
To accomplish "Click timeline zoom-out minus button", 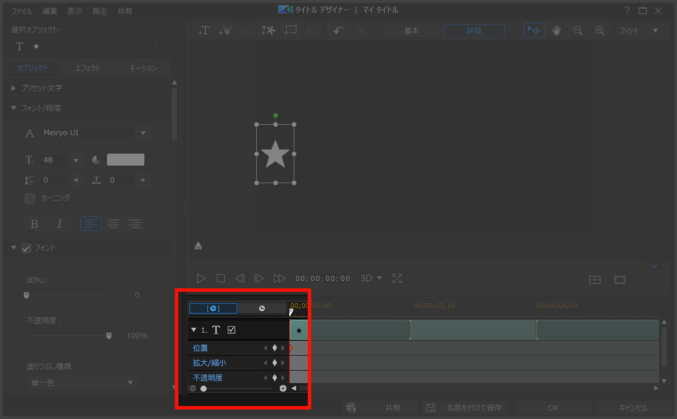I will click(193, 388).
